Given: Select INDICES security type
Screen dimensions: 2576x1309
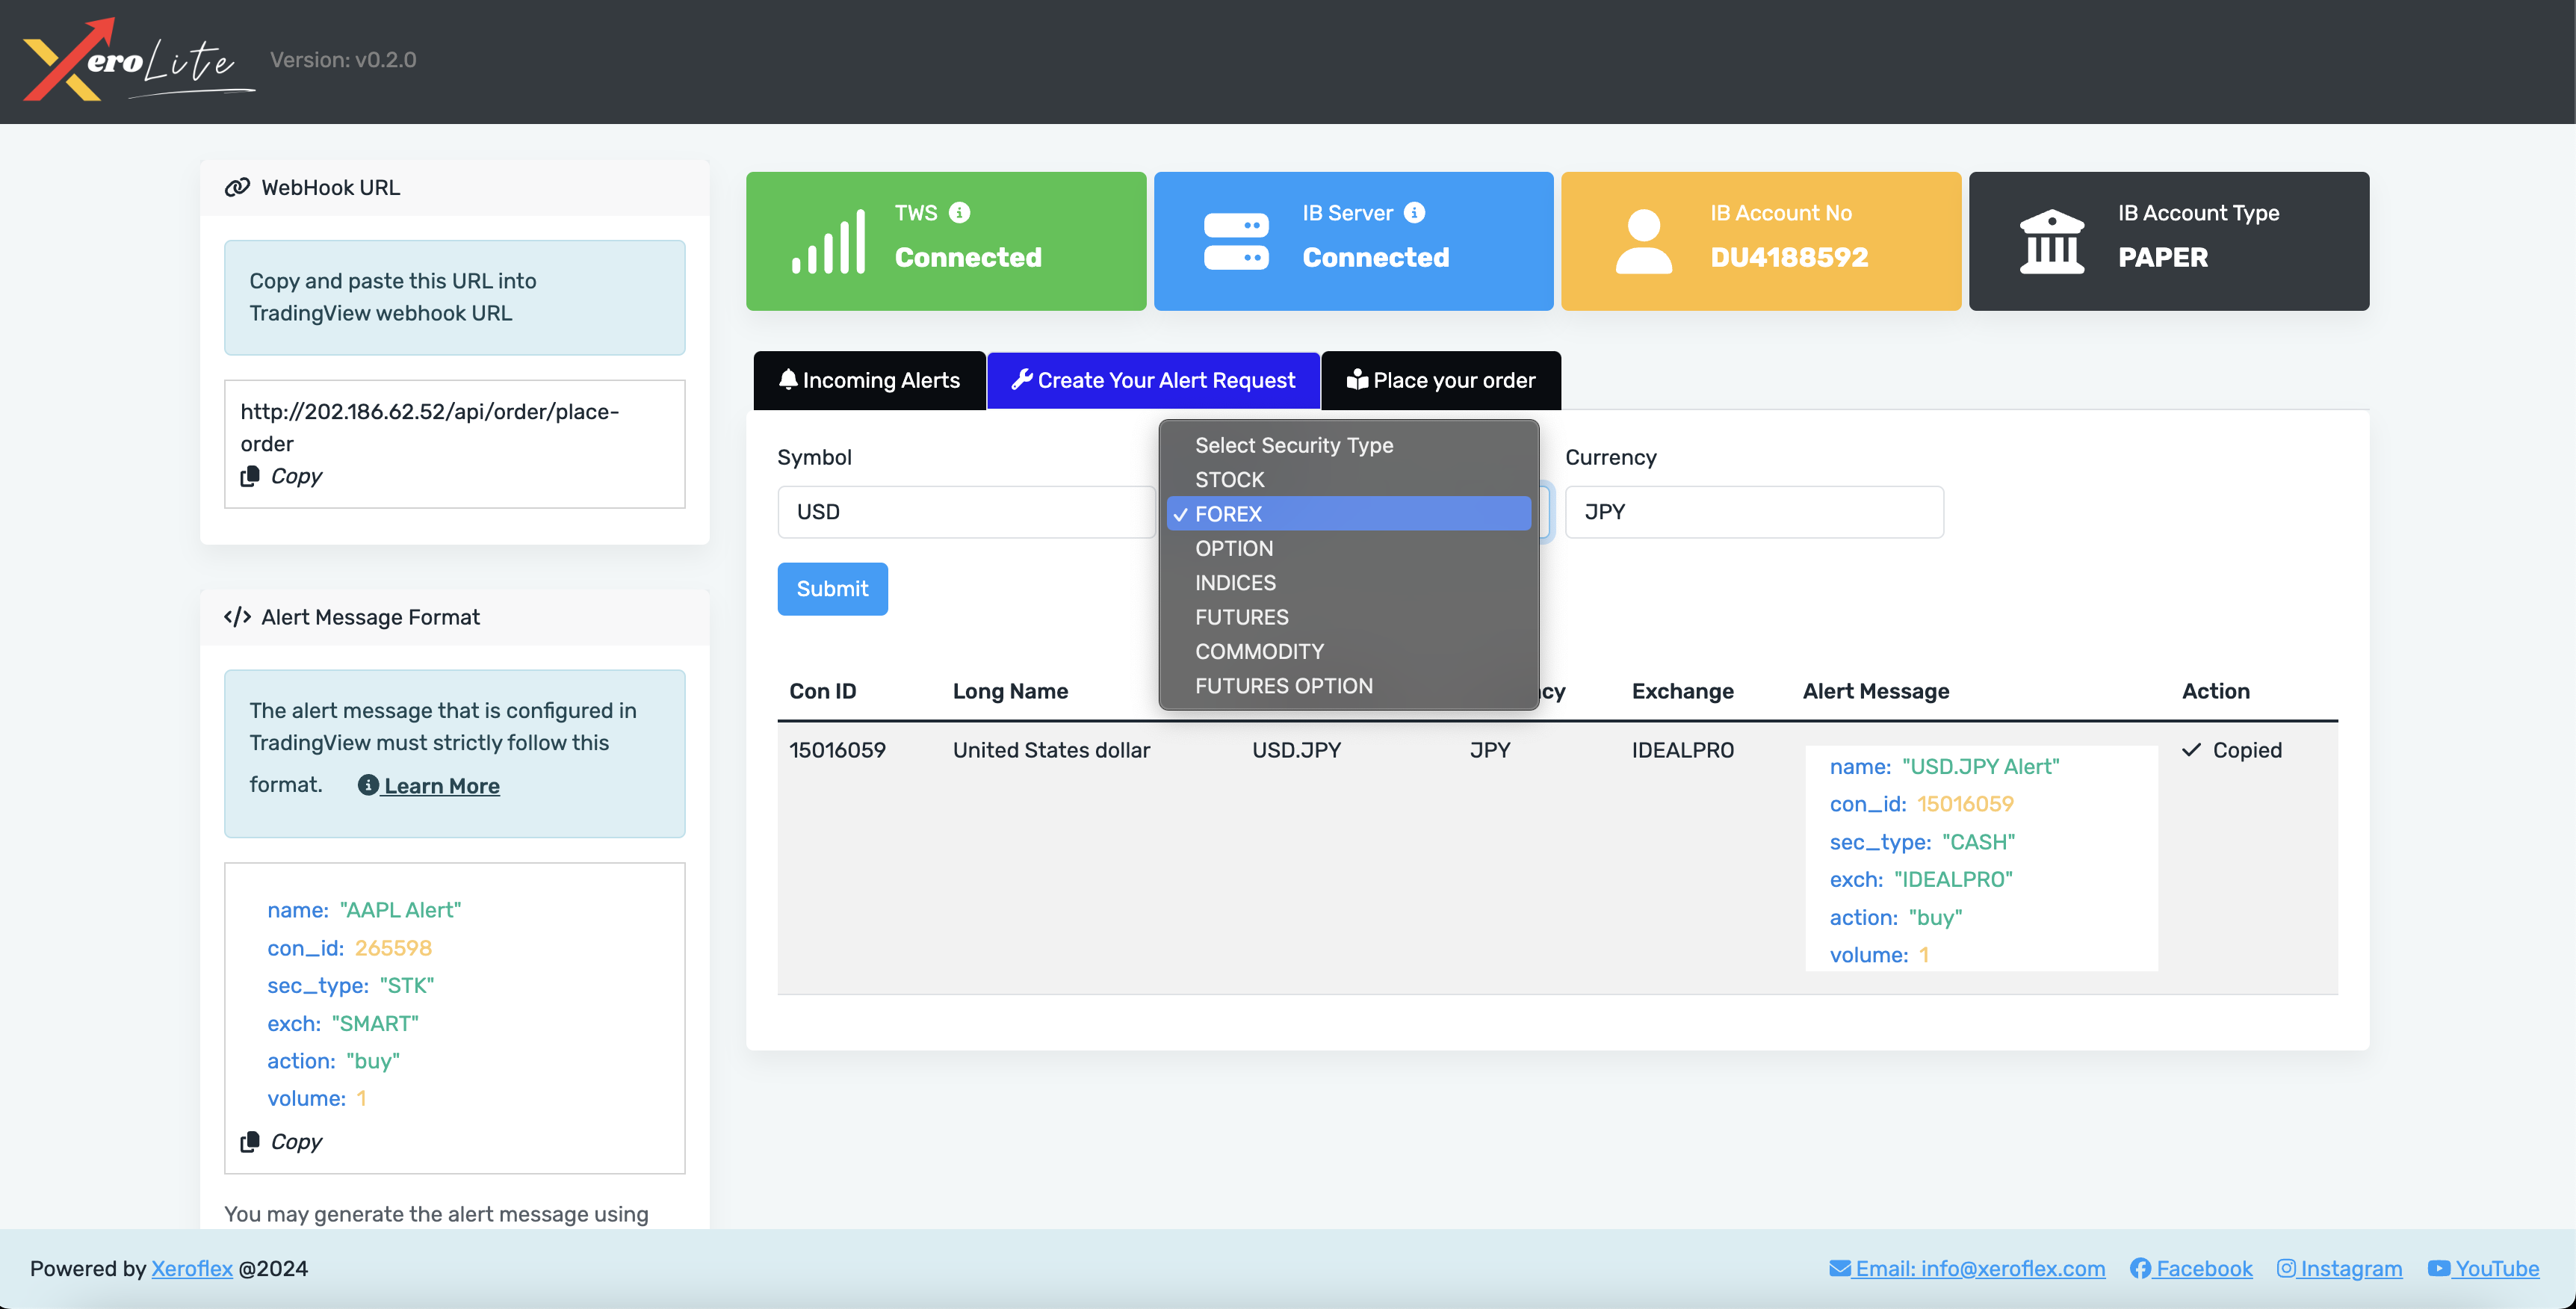Looking at the screenshot, I should point(1235,583).
